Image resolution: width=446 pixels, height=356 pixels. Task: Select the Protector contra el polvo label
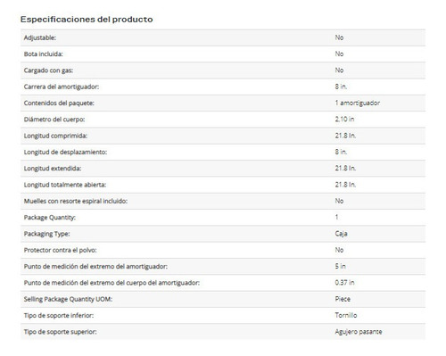coord(60,250)
